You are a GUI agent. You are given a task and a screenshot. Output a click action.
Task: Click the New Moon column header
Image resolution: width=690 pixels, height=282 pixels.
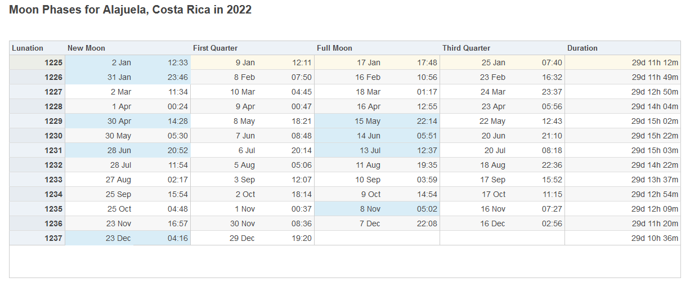[86, 48]
